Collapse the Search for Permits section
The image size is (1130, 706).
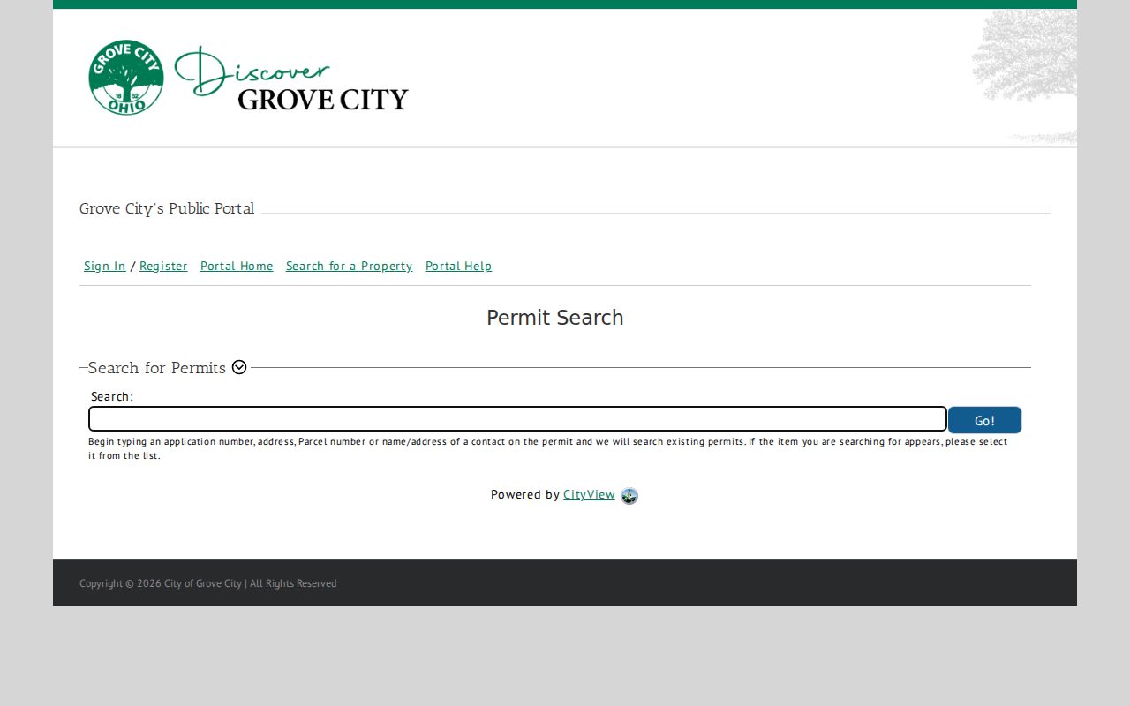coord(239,367)
